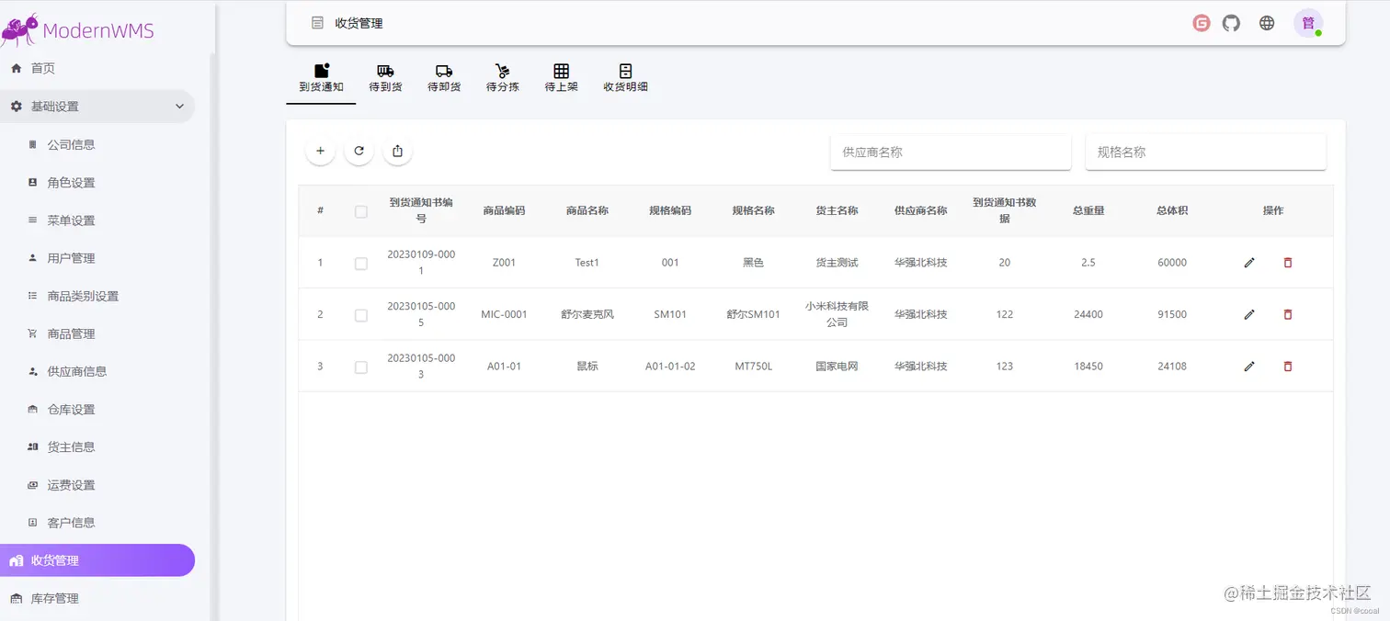
Task: Check the row 20230105-0005 checkbox
Action: 360,315
